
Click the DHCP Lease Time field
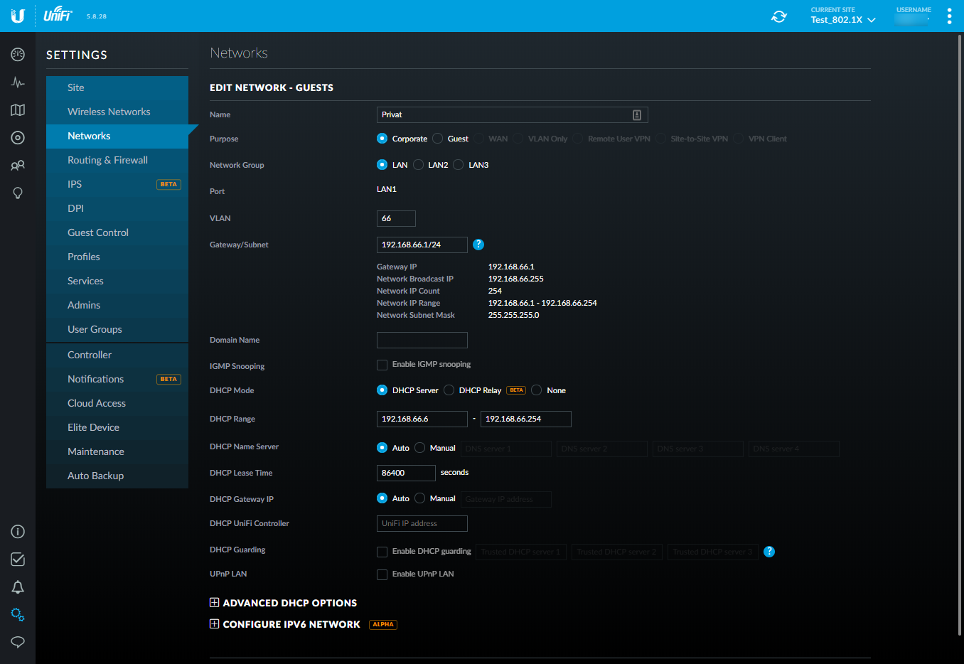pos(406,473)
